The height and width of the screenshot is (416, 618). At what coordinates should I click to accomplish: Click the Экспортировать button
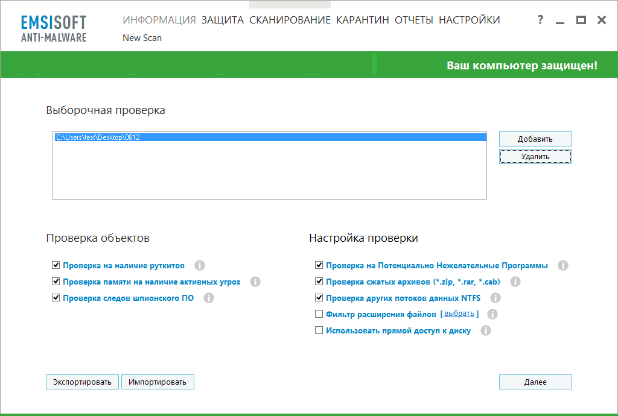(x=82, y=382)
